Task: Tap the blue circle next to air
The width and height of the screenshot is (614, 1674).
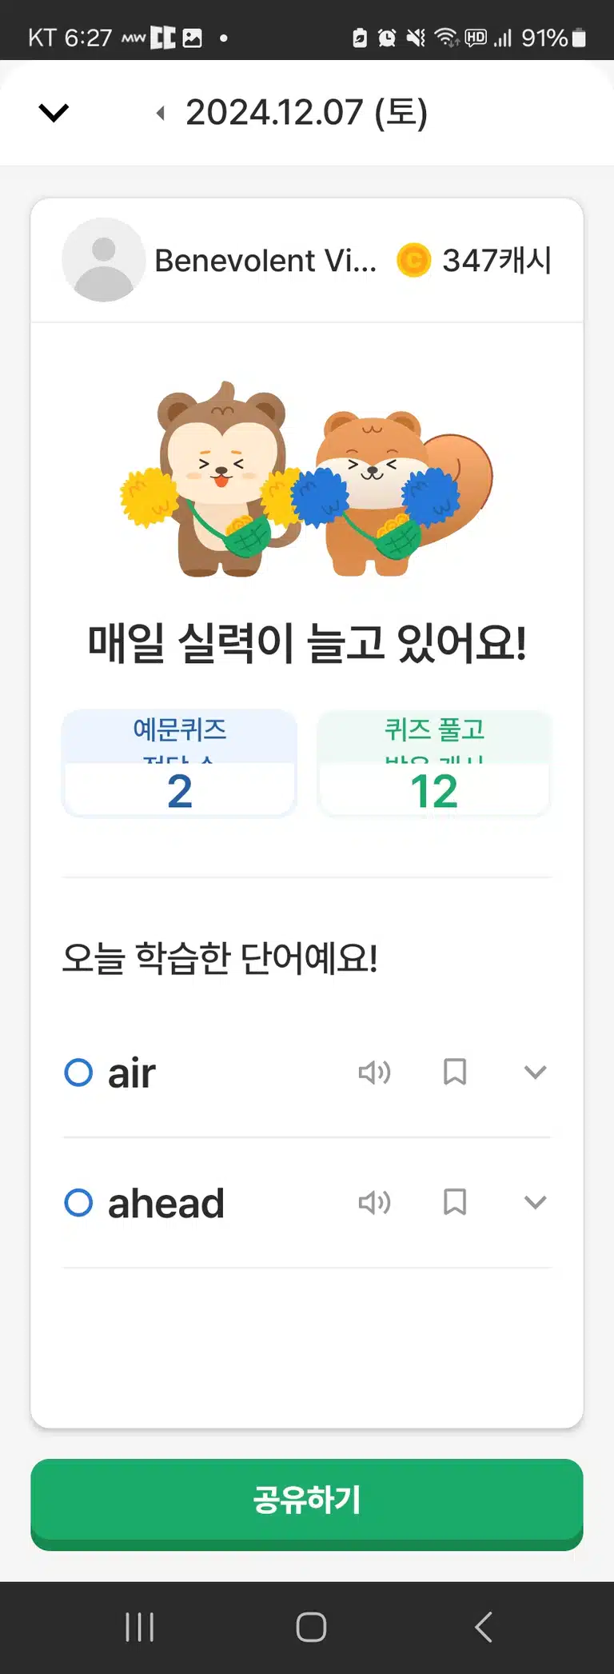Action: pos(78,1073)
